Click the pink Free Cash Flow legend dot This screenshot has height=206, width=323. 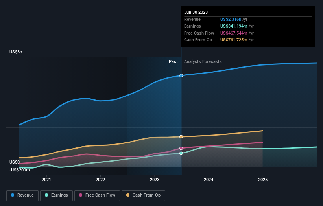[81, 195]
